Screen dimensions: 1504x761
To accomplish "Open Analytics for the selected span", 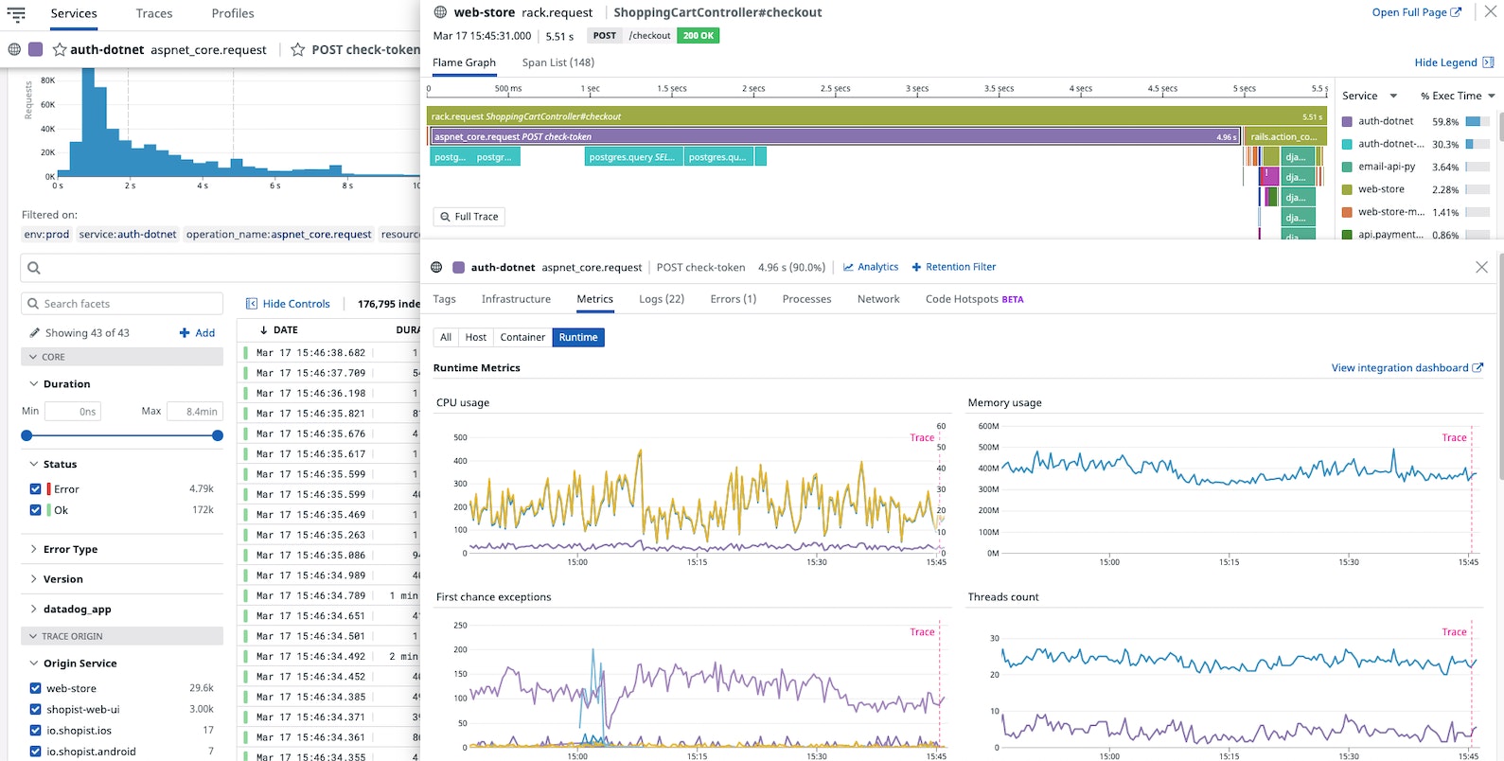I will point(870,267).
